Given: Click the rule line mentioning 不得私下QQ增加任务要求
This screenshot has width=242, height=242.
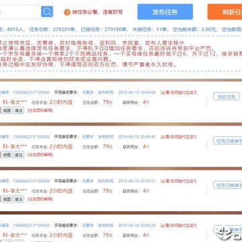Looking at the screenshot, I should (107, 48).
